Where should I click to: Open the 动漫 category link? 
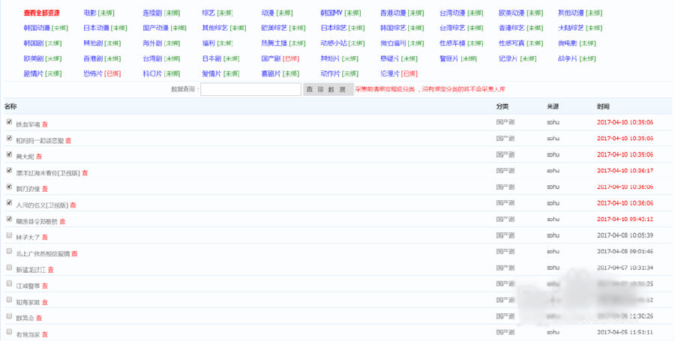pos(268,13)
